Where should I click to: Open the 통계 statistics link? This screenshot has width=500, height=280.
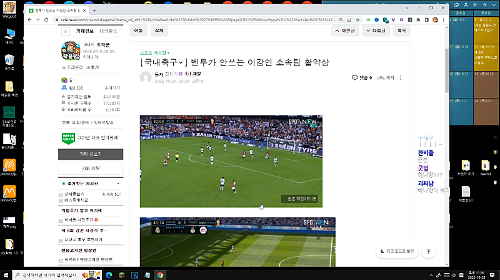click(92, 67)
